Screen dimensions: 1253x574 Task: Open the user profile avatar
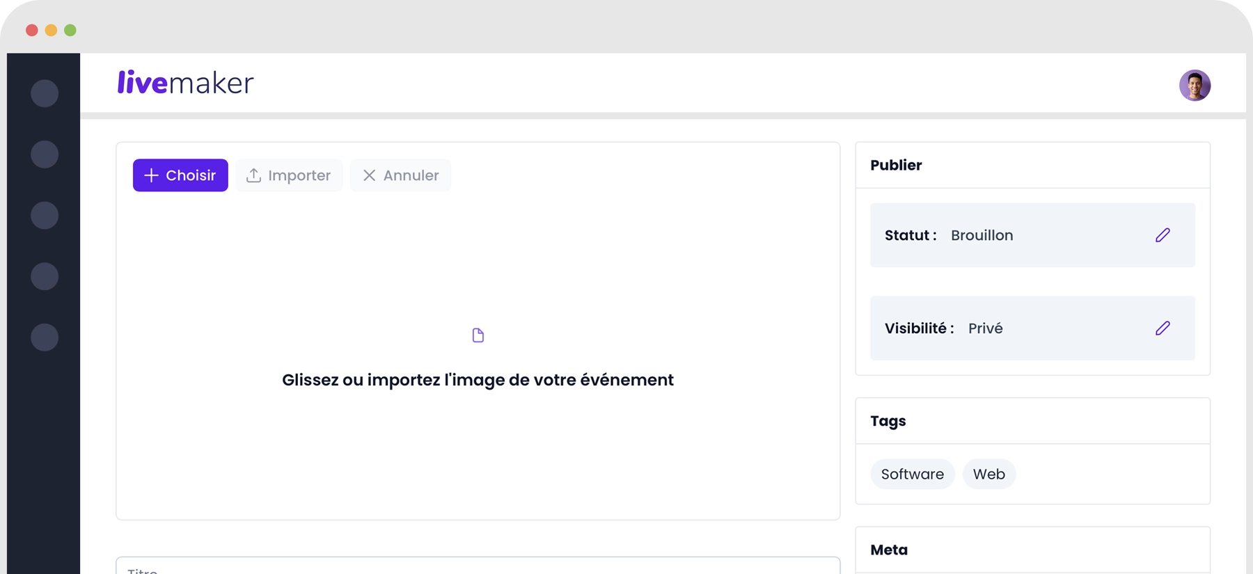click(1195, 86)
